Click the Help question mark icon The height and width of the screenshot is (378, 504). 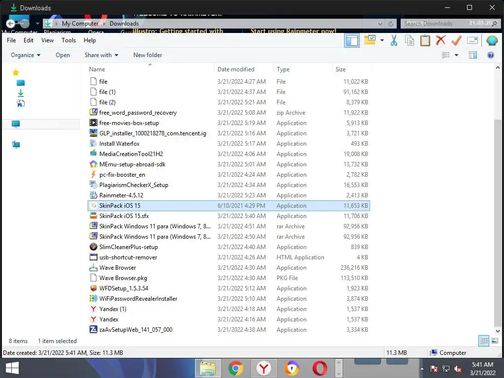491,55
